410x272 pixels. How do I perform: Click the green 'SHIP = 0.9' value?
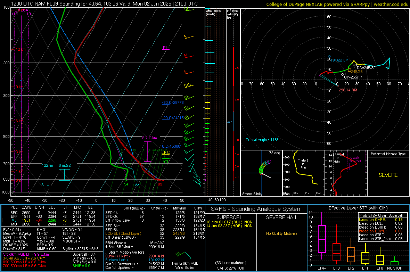click(x=81, y=266)
